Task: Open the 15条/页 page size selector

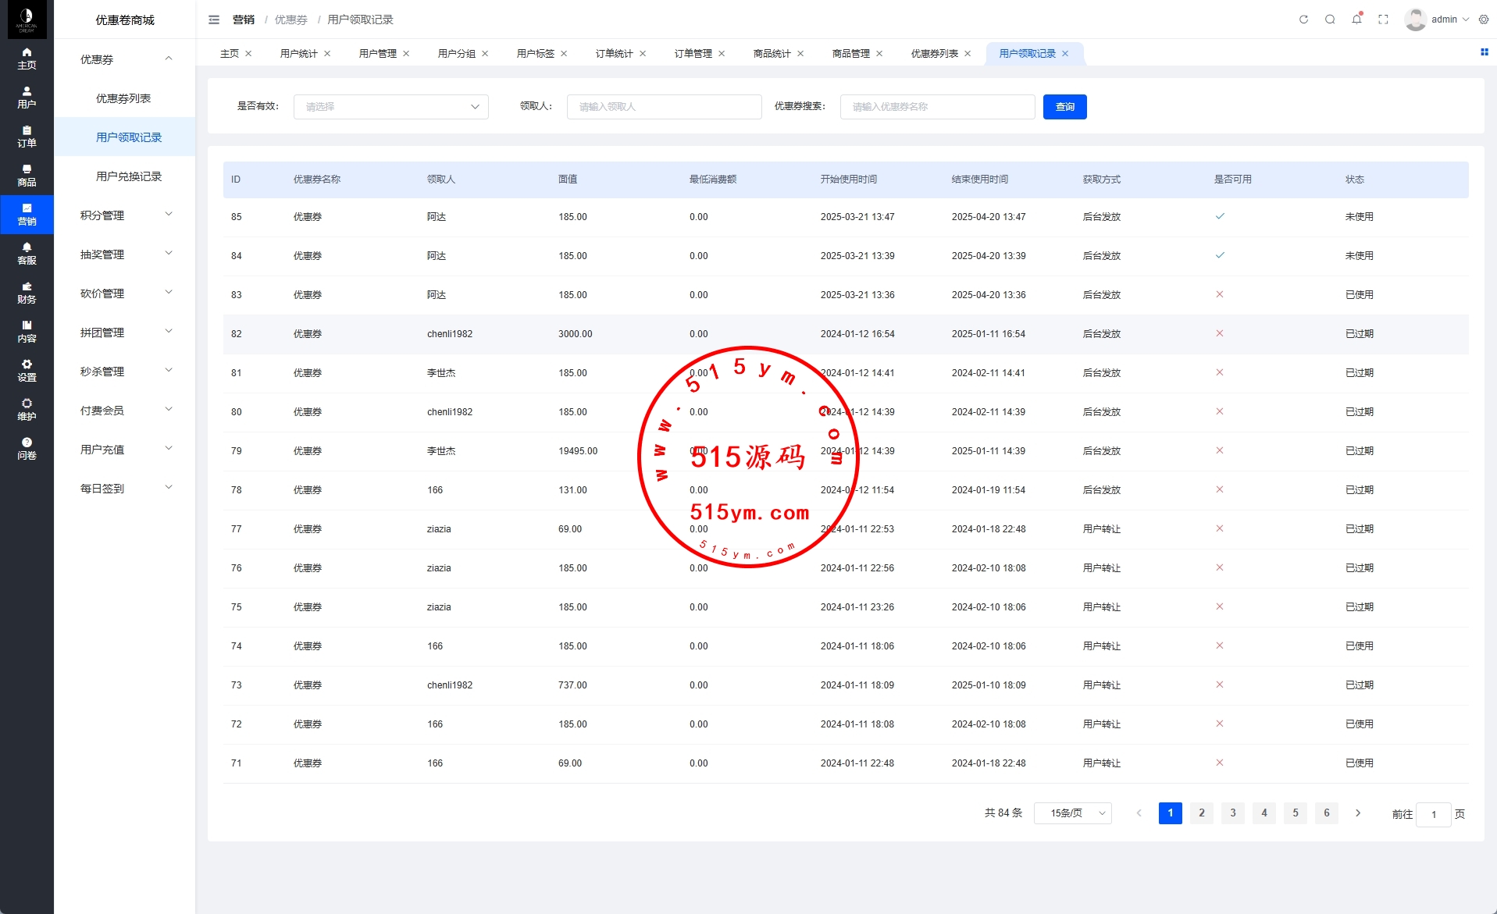Action: 1072,813
